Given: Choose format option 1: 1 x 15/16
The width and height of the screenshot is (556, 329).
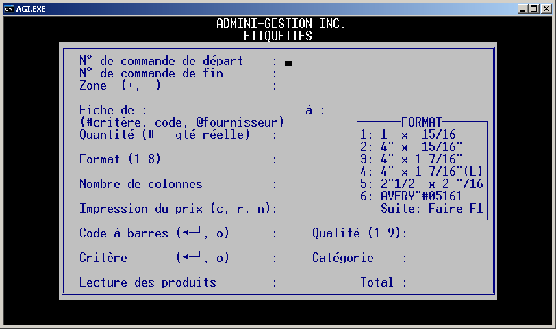Looking at the screenshot, I should coord(408,135).
